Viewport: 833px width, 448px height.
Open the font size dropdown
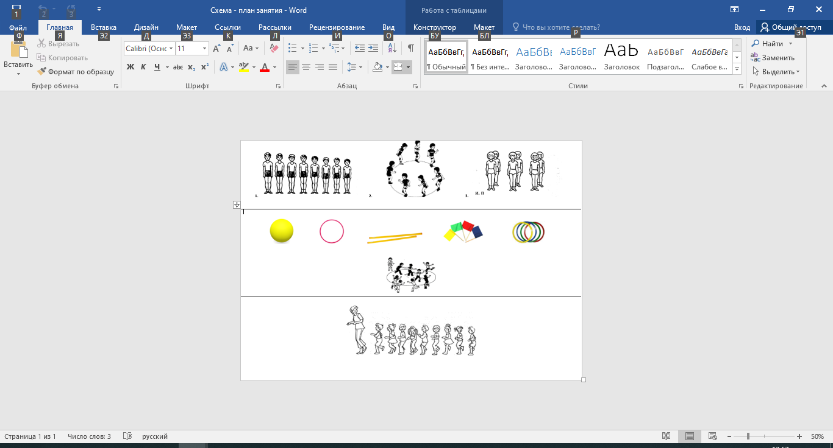point(204,48)
